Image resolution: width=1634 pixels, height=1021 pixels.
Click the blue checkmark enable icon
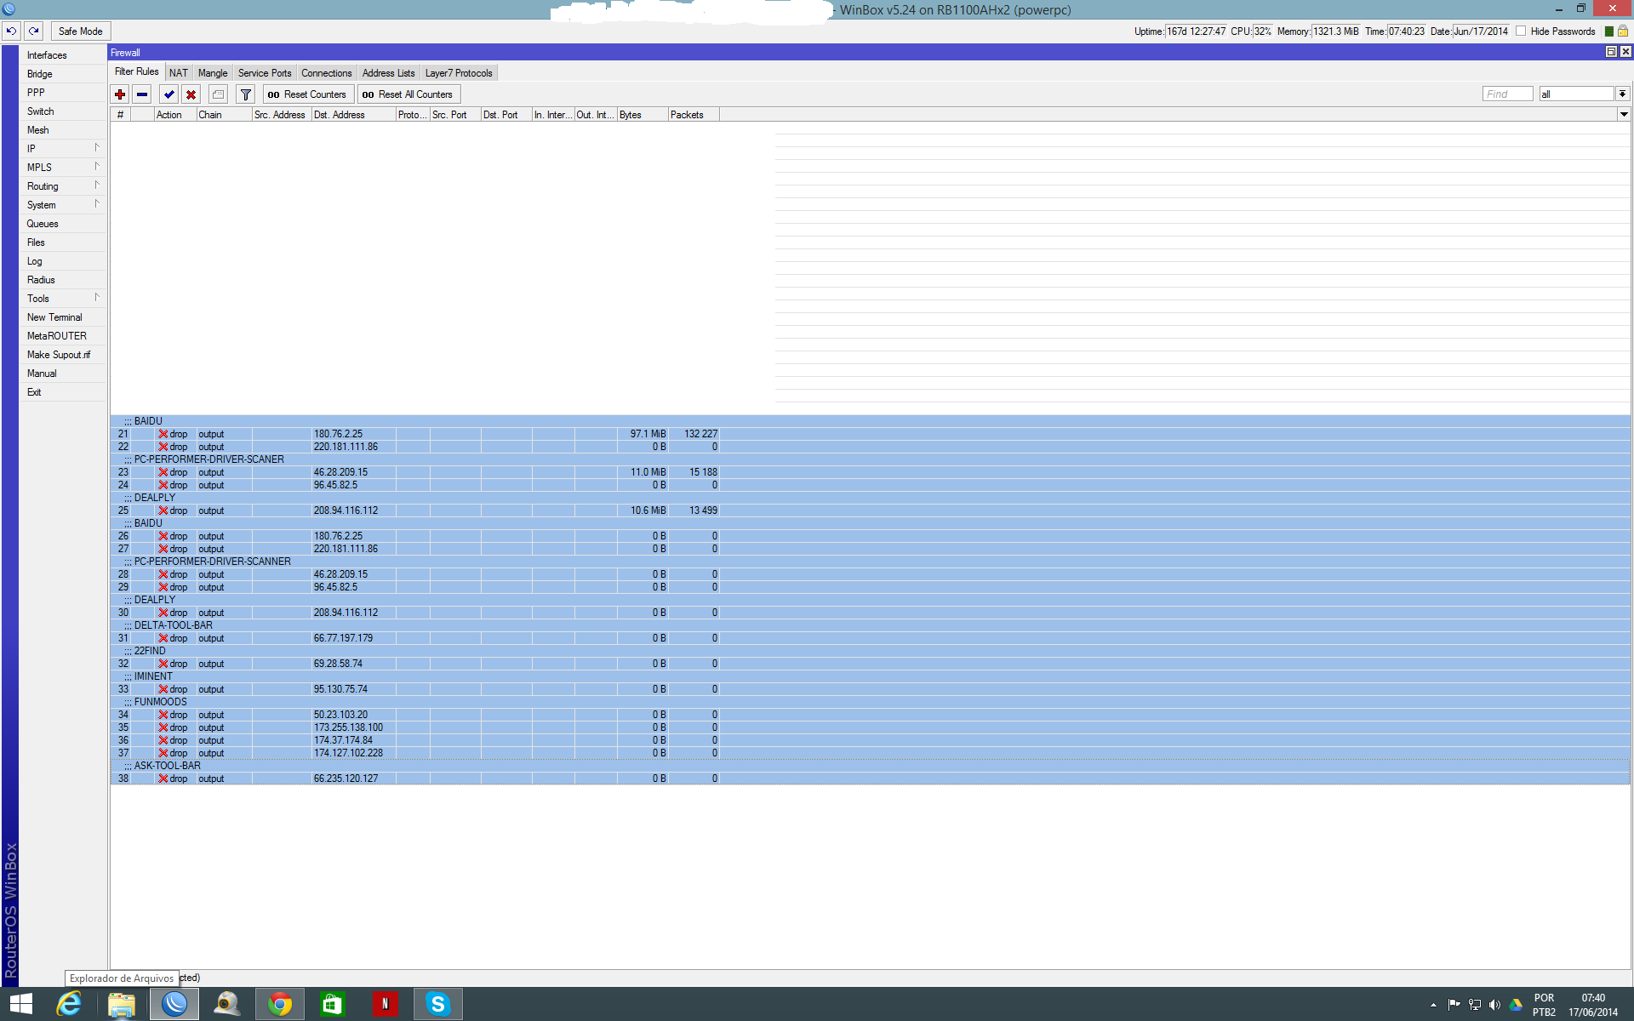coord(169,94)
